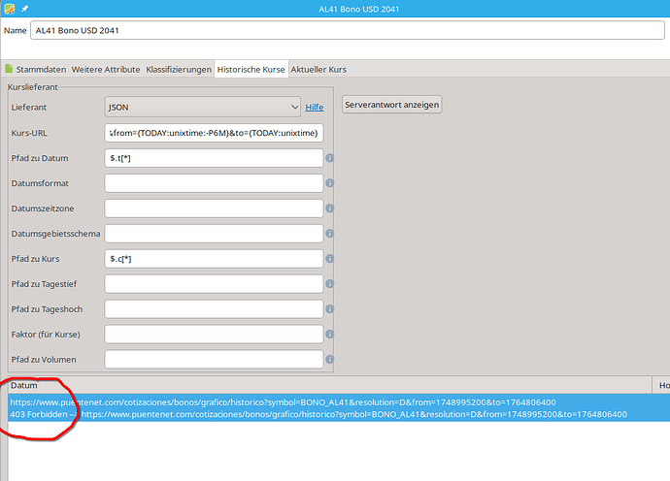The image size is (670, 481).
Task: Click the info icon next to Pfad zu Tagestief
Action: click(330, 284)
